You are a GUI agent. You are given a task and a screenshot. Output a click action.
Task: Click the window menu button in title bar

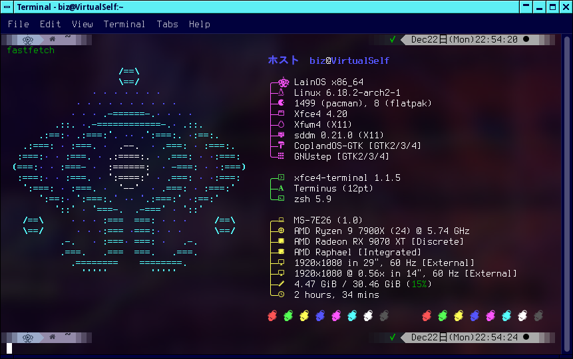coord(7,7)
